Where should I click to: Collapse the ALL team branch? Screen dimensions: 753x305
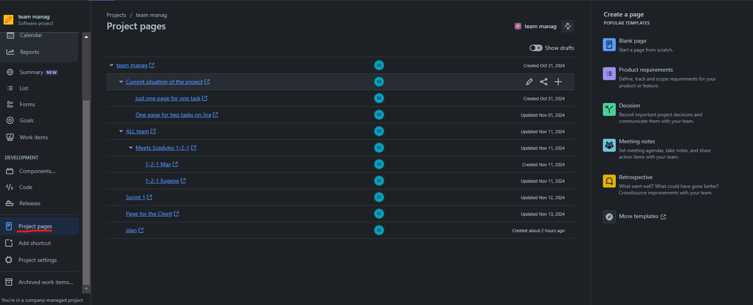point(121,131)
